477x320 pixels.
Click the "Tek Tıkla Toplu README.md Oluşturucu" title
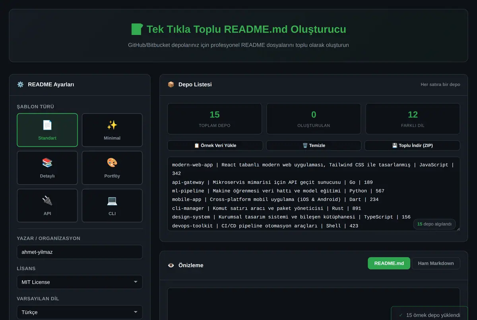tap(246, 29)
